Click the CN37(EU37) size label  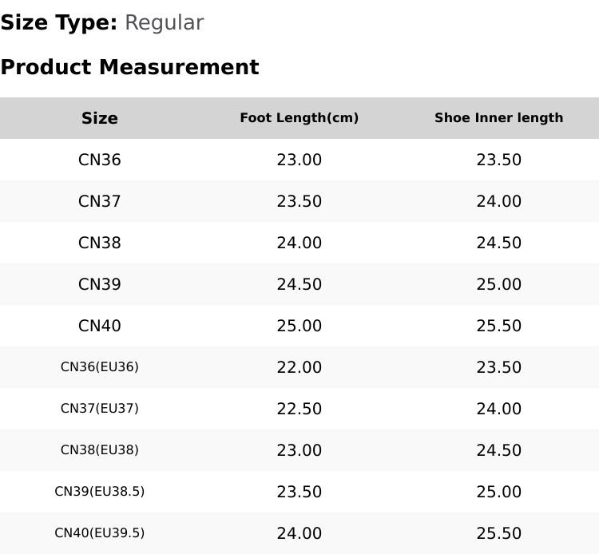99,409
